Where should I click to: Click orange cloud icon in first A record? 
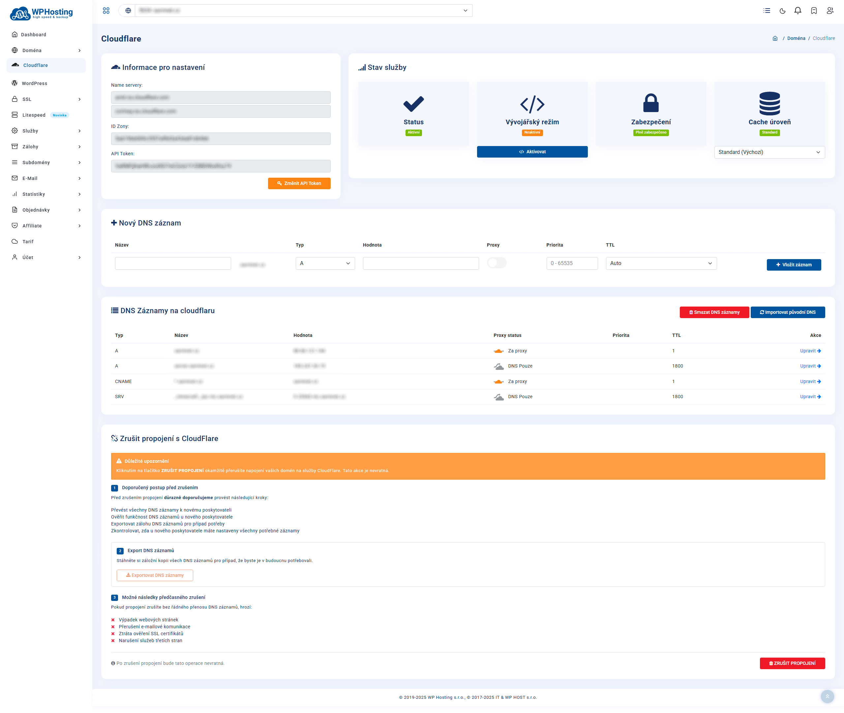click(498, 351)
